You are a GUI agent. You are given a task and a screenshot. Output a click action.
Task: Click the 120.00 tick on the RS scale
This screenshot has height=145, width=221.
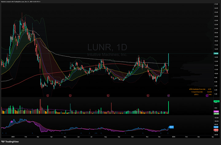216,118
